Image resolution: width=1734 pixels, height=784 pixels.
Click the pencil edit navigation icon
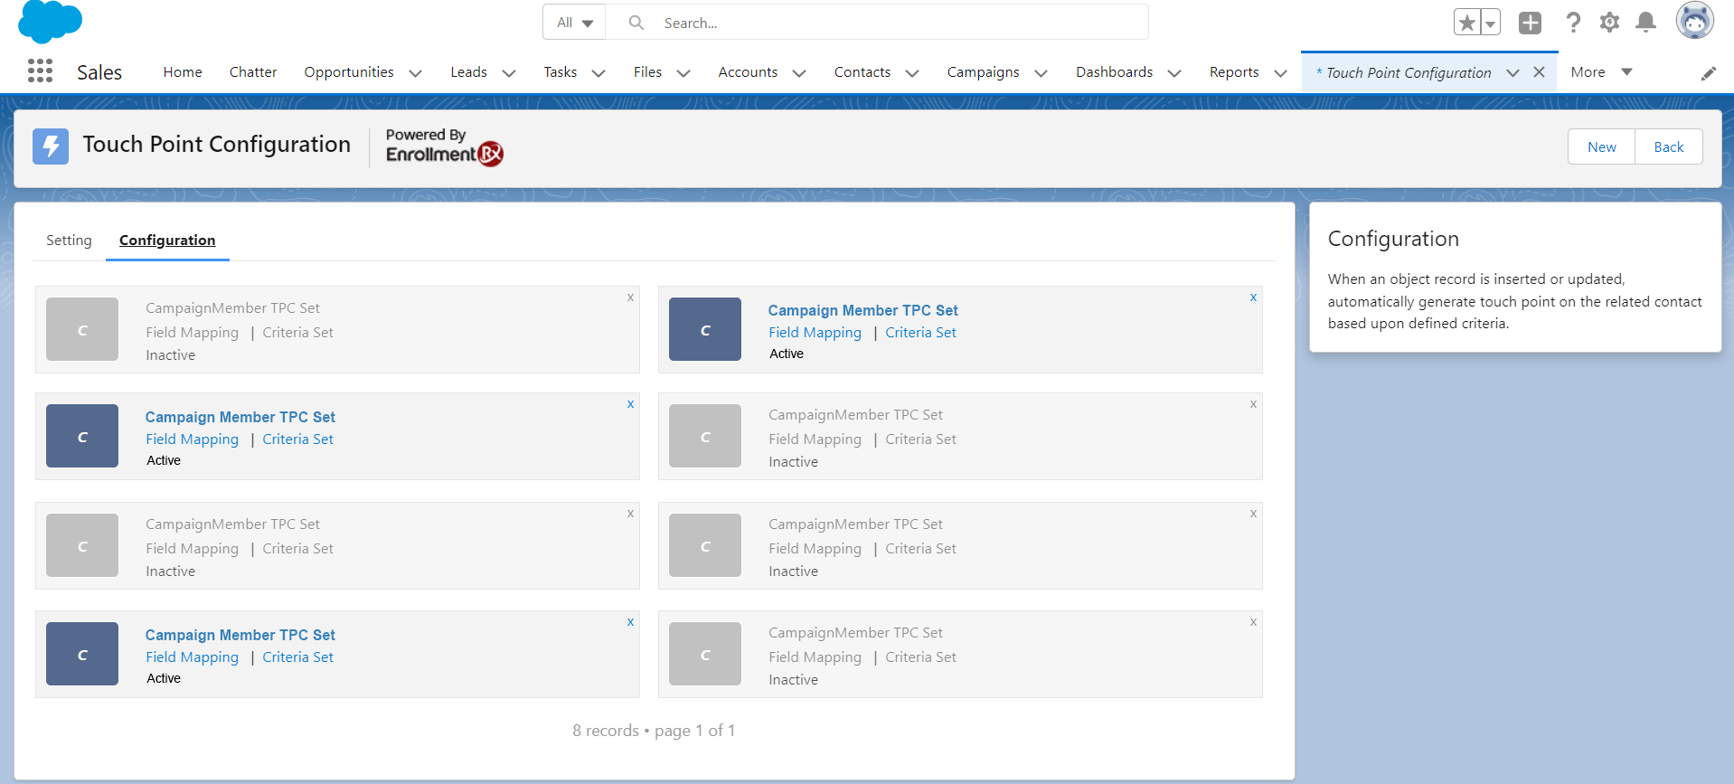coord(1708,73)
